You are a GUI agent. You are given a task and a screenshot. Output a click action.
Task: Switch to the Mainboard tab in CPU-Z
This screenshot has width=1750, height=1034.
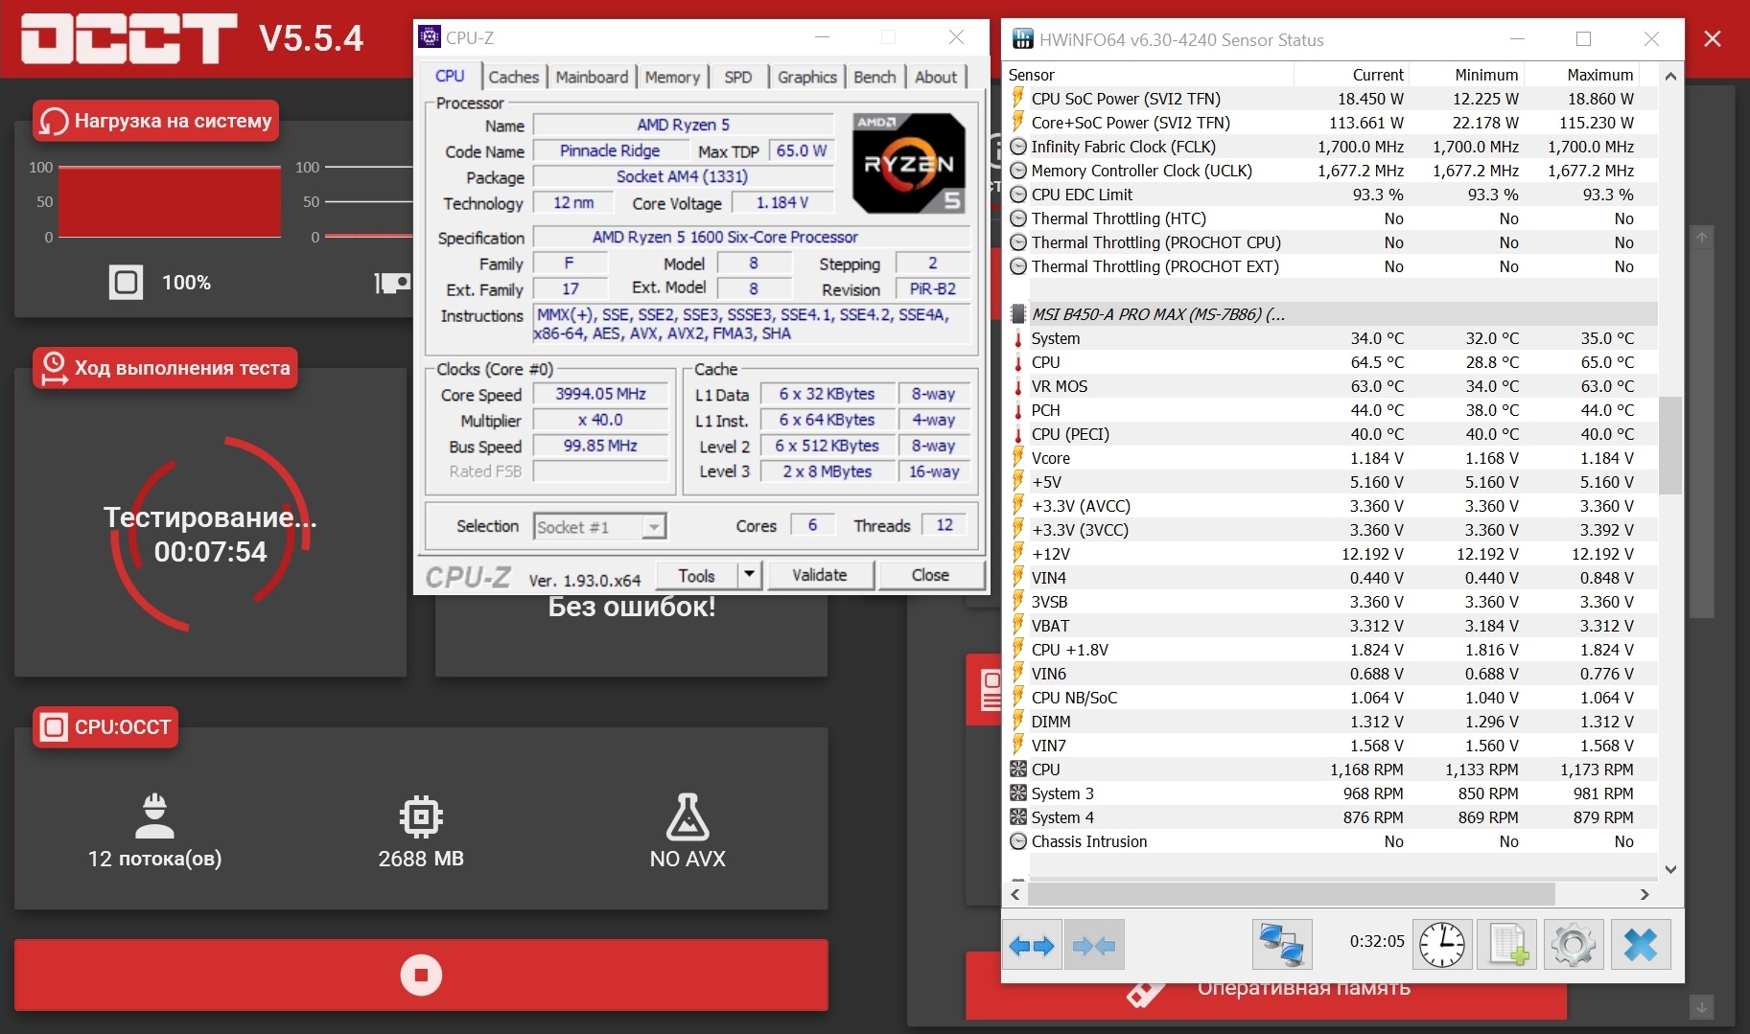pyautogui.click(x=592, y=77)
